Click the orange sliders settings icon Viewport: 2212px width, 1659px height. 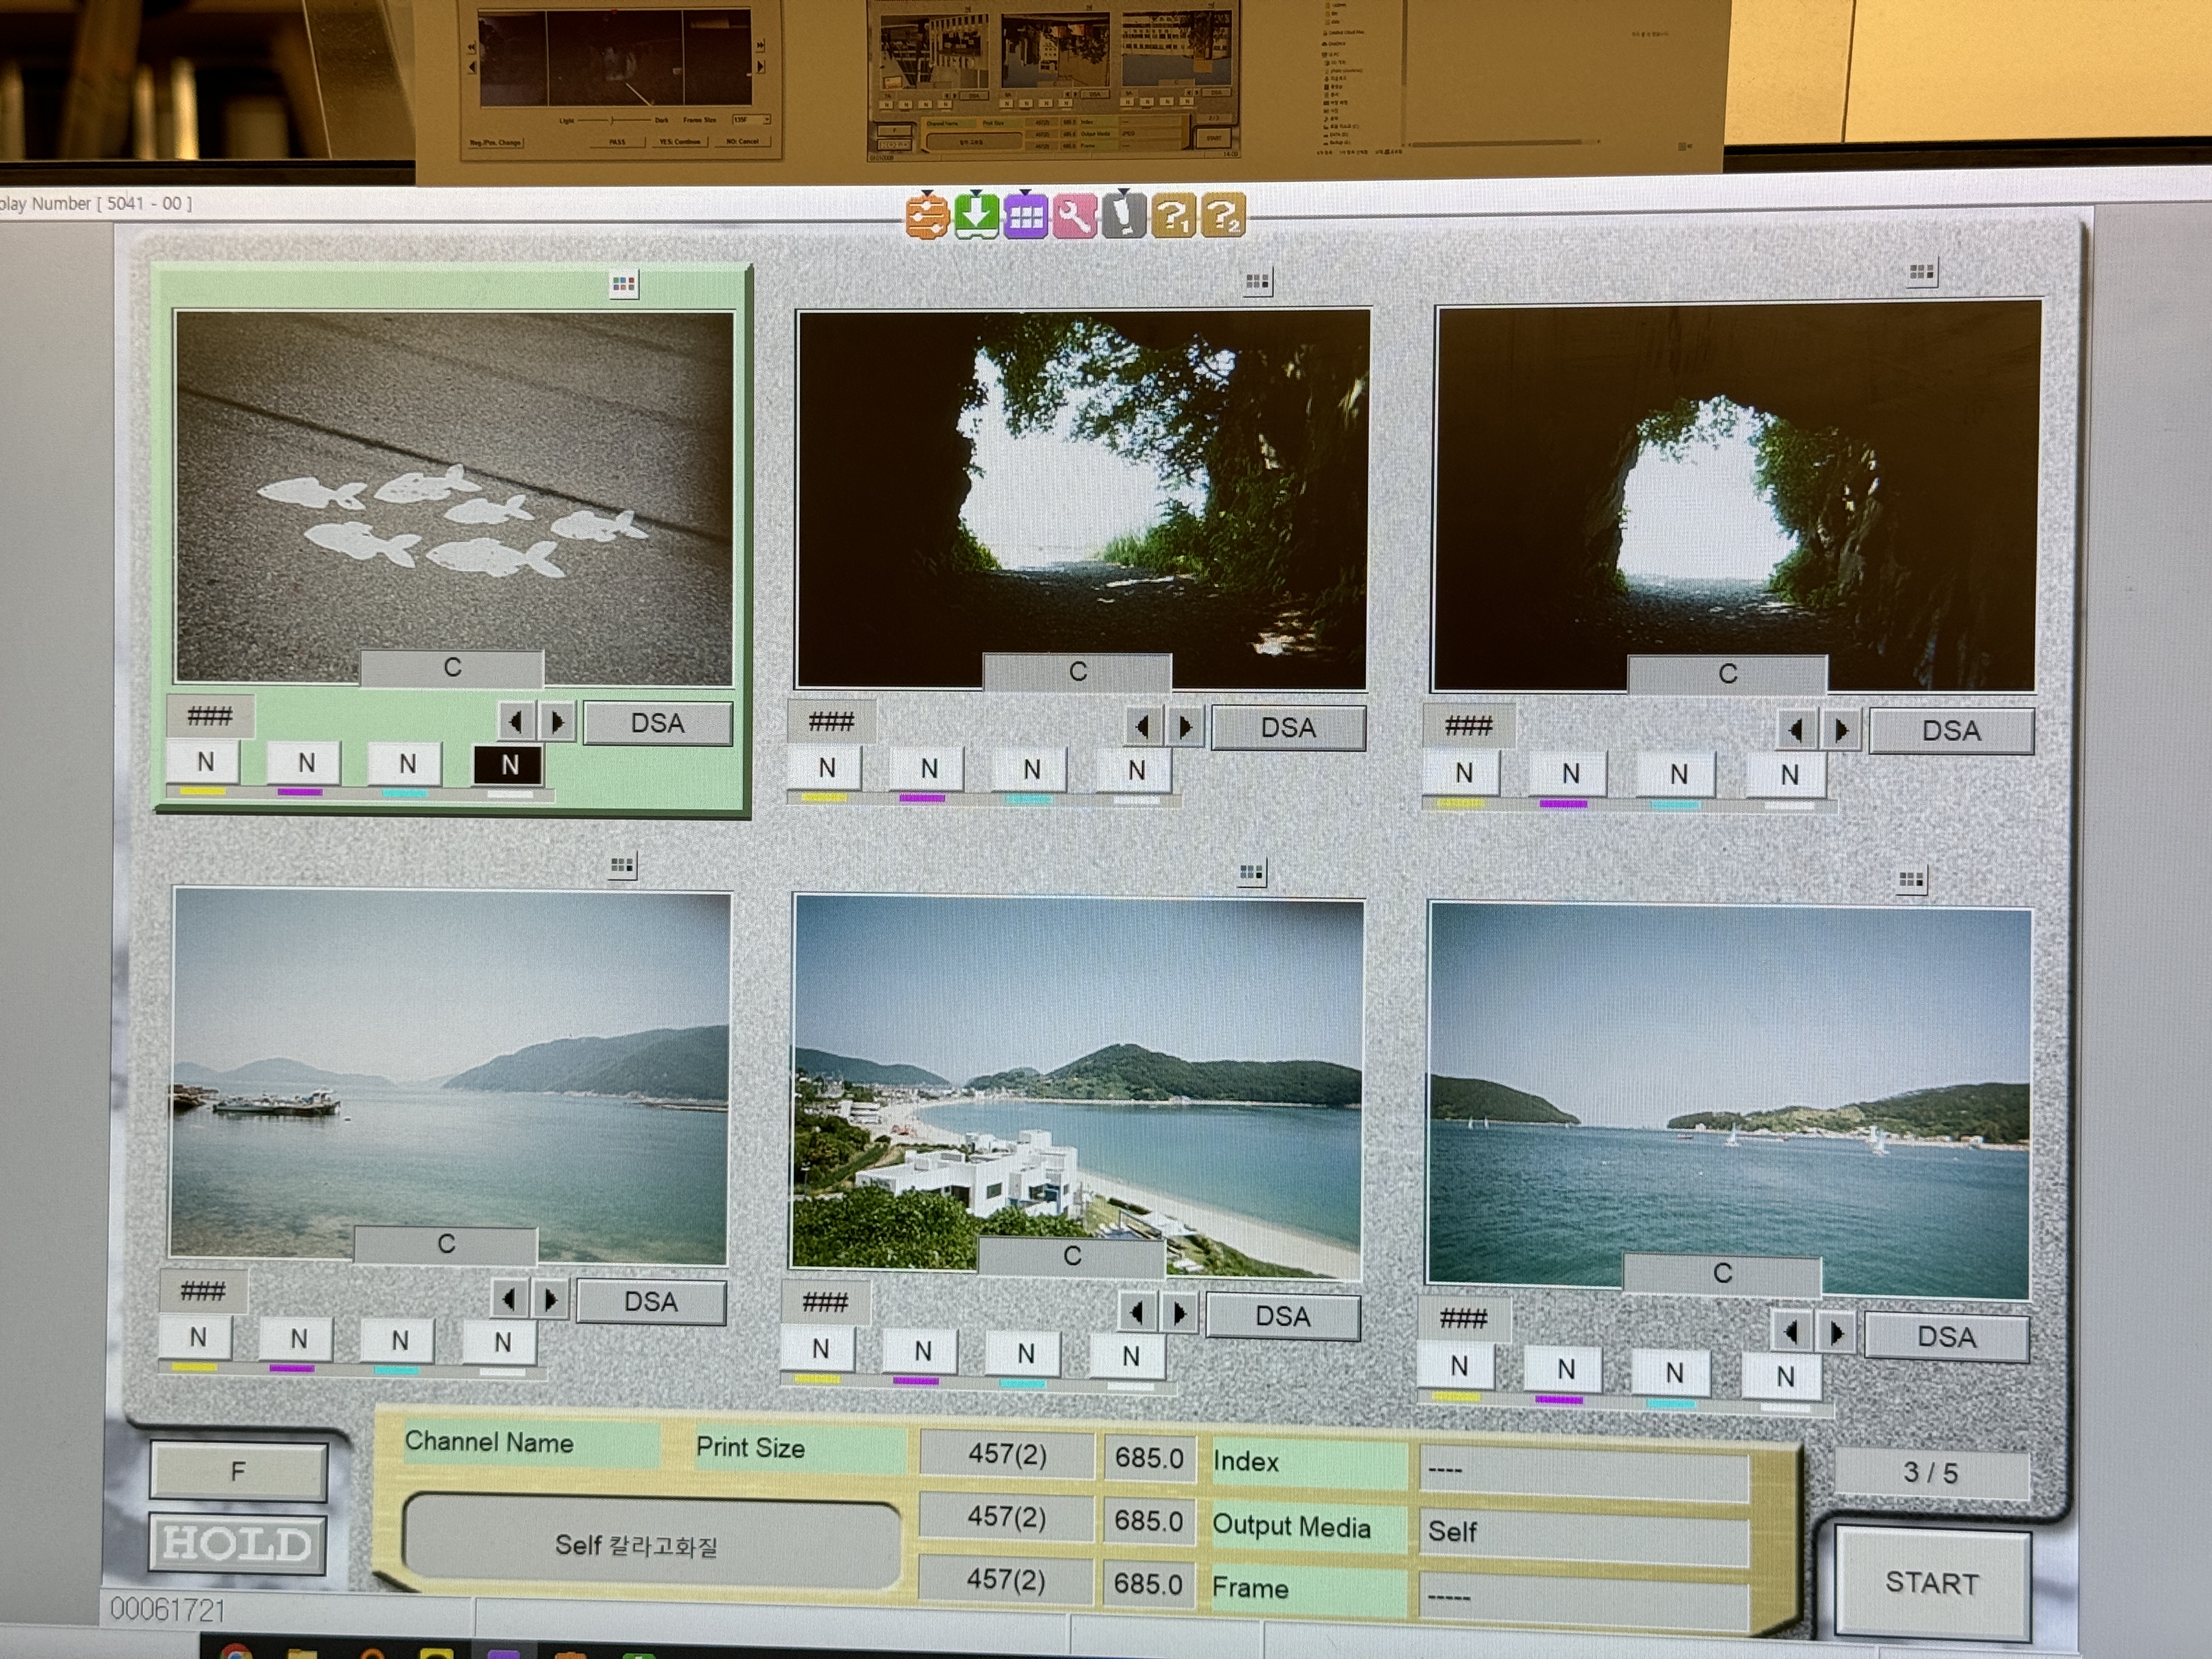click(x=927, y=215)
